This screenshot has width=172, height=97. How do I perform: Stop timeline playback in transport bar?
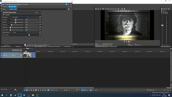(x=36, y=90)
